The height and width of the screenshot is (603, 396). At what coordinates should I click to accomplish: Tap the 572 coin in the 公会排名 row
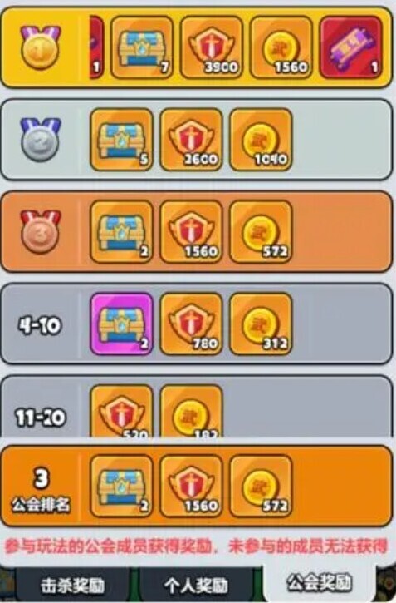tap(261, 486)
